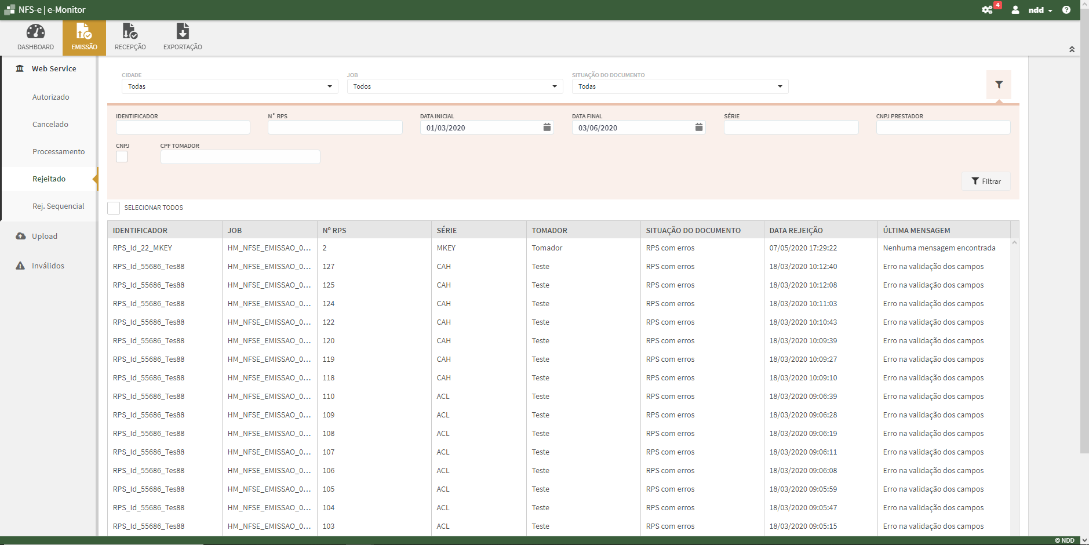Enable Selecionar Todos checkbox
Viewport: 1089px width, 545px height.
pos(113,208)
